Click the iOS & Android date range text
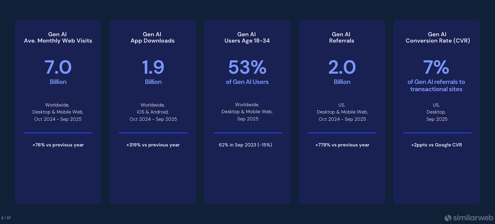This screenshot has width=495, height=224. click(153, 112)
